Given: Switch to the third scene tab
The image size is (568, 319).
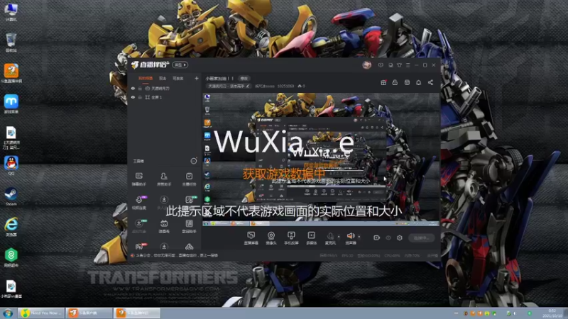Looking at the screenshot, I should click(178, 79).
